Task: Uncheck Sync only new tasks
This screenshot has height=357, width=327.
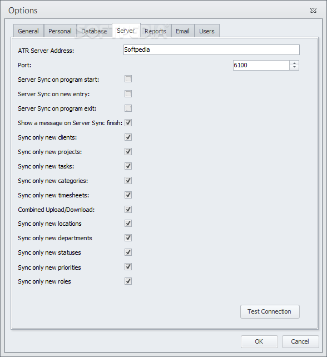Action: pos(128,166)
